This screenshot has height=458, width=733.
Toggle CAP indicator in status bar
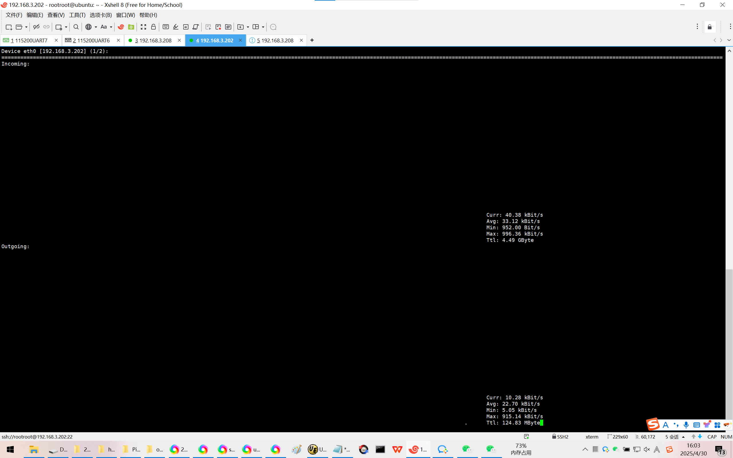pos(712,437)
